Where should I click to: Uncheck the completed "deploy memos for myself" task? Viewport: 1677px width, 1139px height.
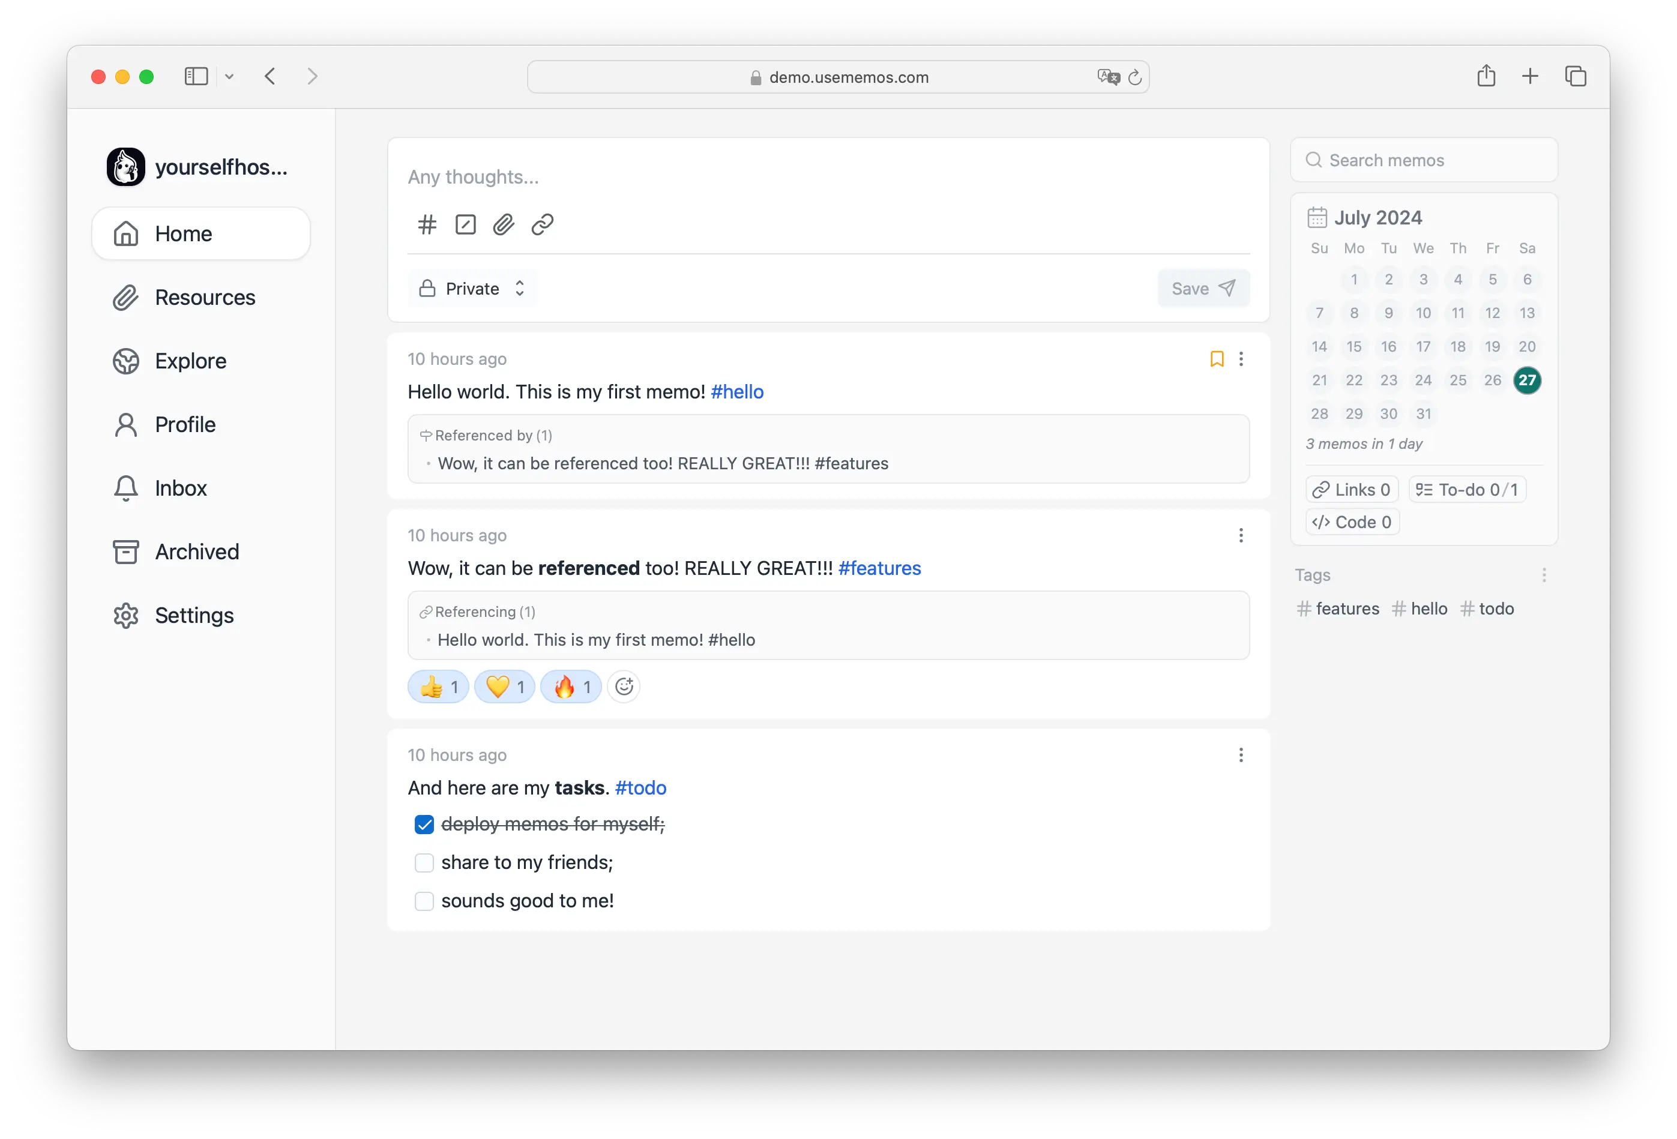coord(424,825)
